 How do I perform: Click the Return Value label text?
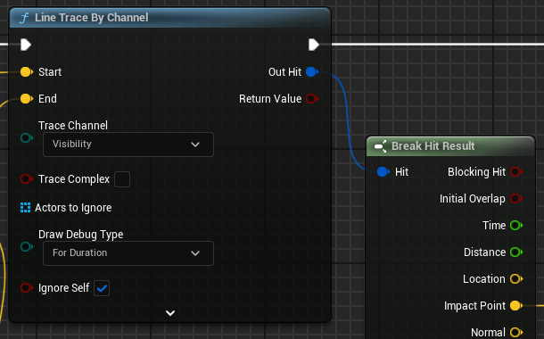coord(270,98)
